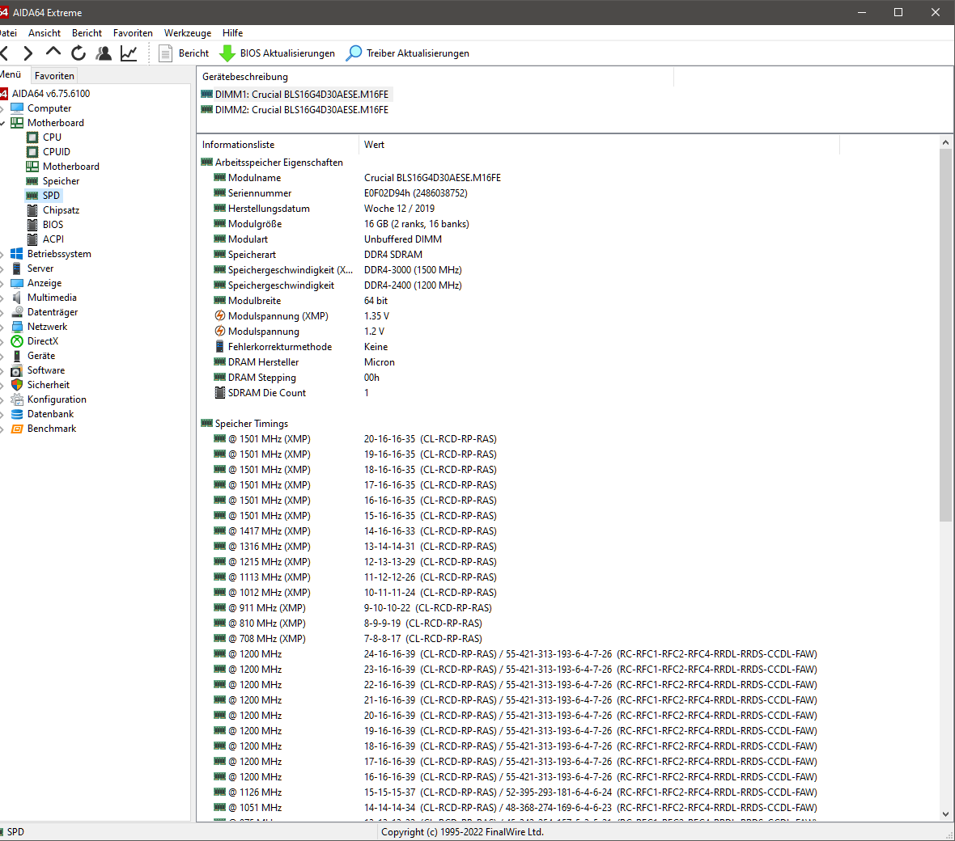Open the Favoriten menu in the menu bar
Screen dimensions: 955x841
[x=133, y=33]
